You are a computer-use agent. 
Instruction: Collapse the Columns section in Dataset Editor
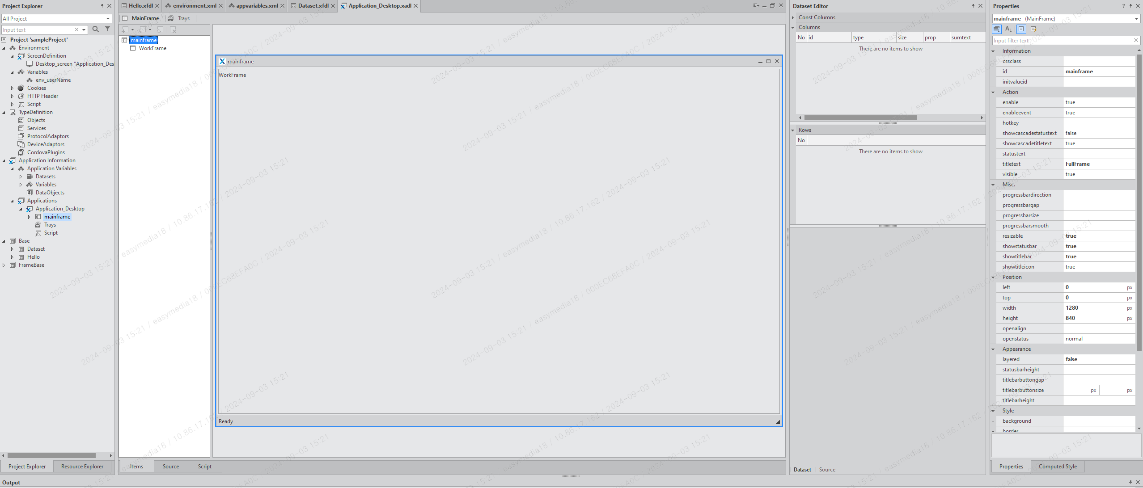pyautogui.click(x=793, y=27)
